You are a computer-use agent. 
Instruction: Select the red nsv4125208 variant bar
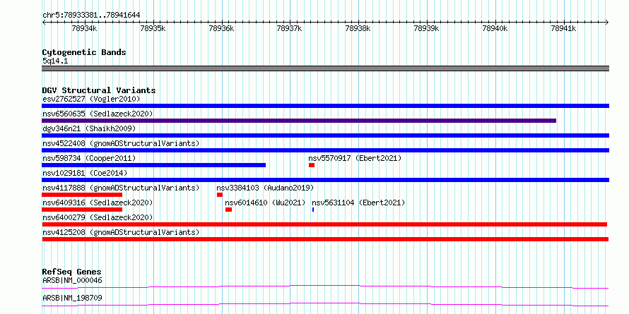(325, 239)
